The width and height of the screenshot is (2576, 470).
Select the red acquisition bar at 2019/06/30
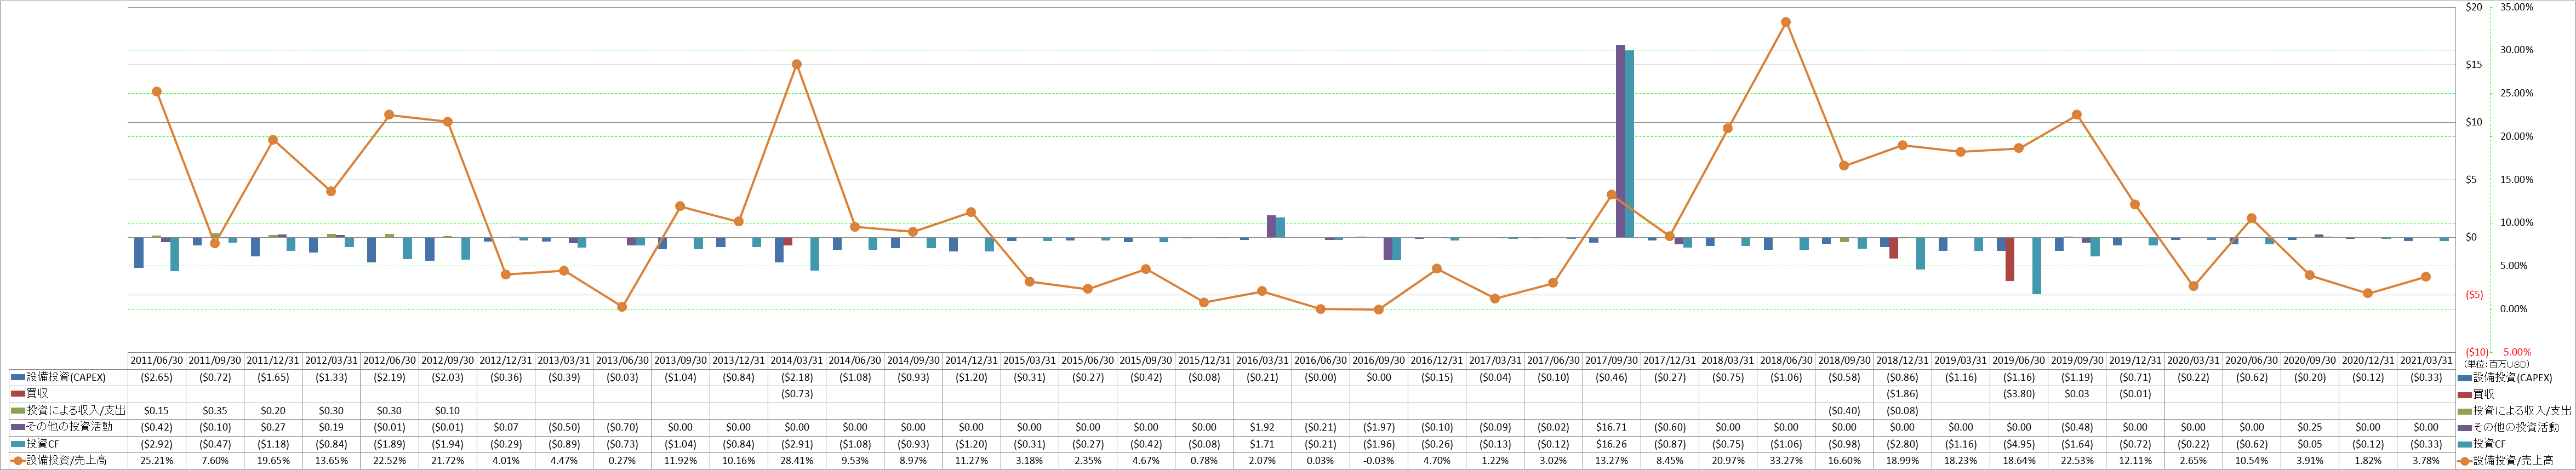pyautogui.click(x=2010, y=259)
